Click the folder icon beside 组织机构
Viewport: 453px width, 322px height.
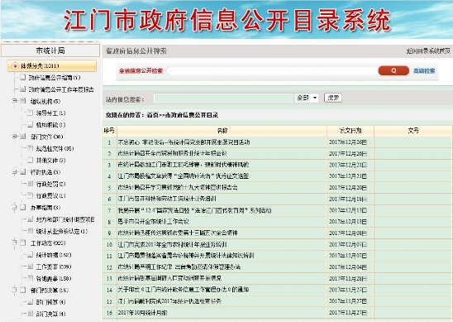pyautogui.click(x=23, y=101)
